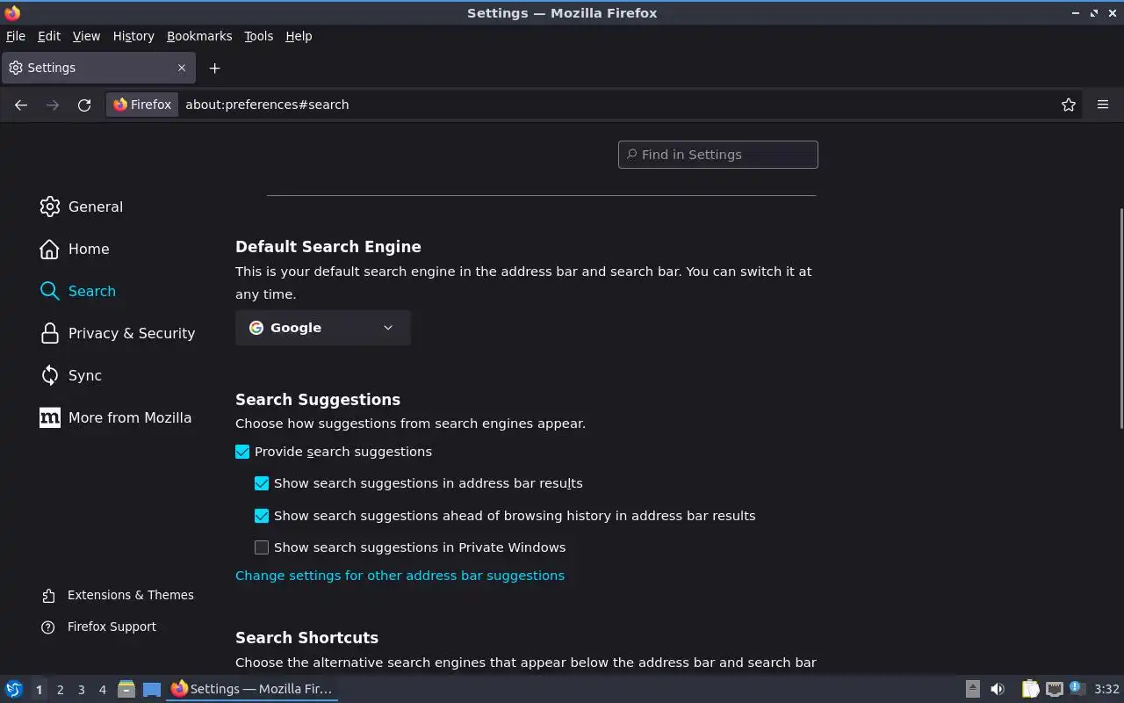
Task: Click the forward navigation arrow
Action: pos(53,105)
